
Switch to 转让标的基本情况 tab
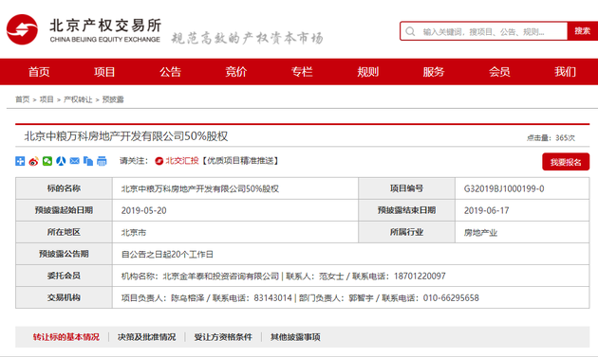click(x=66, y=337)
